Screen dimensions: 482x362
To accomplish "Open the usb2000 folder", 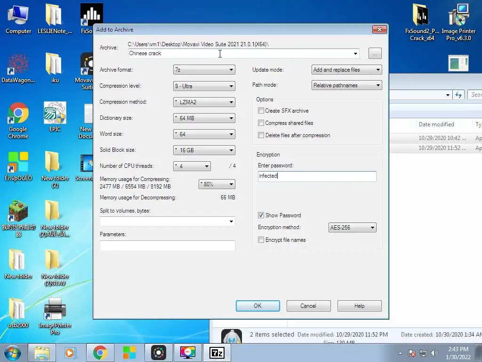I will click(x=18, y=313).
